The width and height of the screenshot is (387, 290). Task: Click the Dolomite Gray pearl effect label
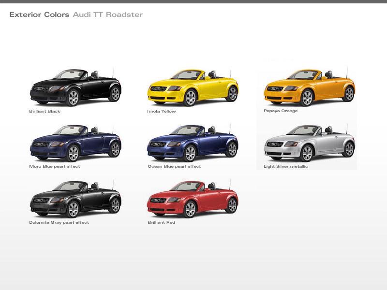[59, 222]
